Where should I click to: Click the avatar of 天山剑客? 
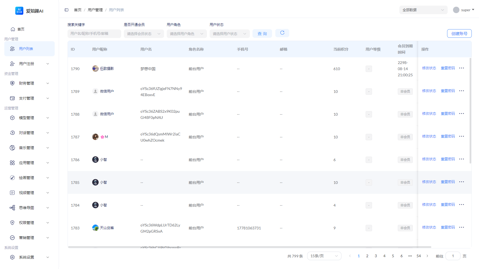[x=95, y=228]
